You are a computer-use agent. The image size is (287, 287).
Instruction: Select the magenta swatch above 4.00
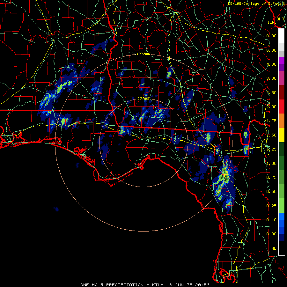282,61
